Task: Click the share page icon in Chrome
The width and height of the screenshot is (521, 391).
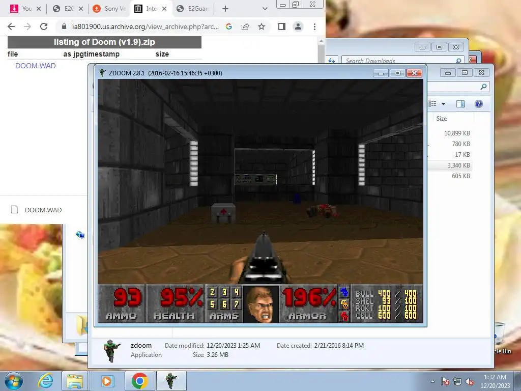Action: point(245,26)
